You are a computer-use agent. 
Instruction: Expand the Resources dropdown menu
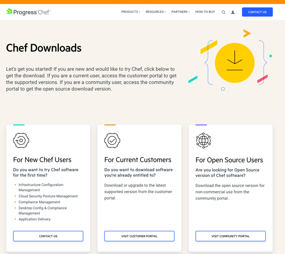(x=155, y=12)
